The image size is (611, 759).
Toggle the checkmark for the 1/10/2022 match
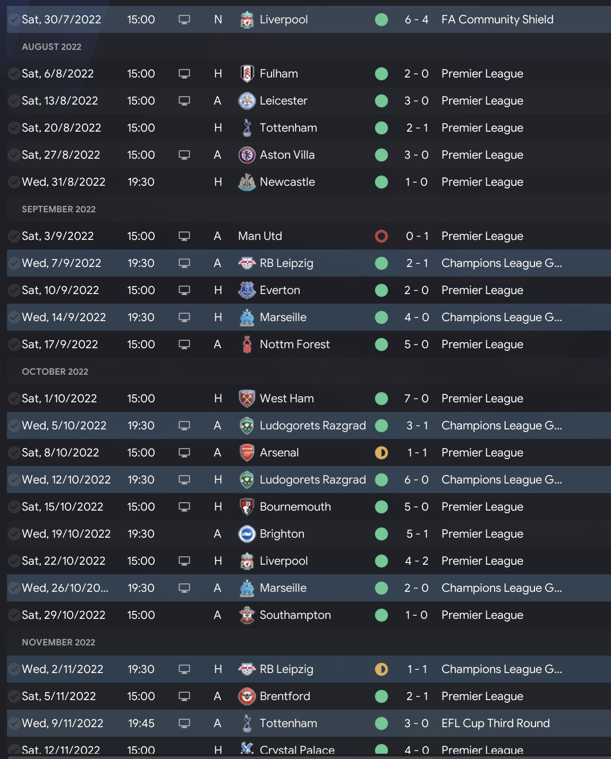tap(14, 399)
